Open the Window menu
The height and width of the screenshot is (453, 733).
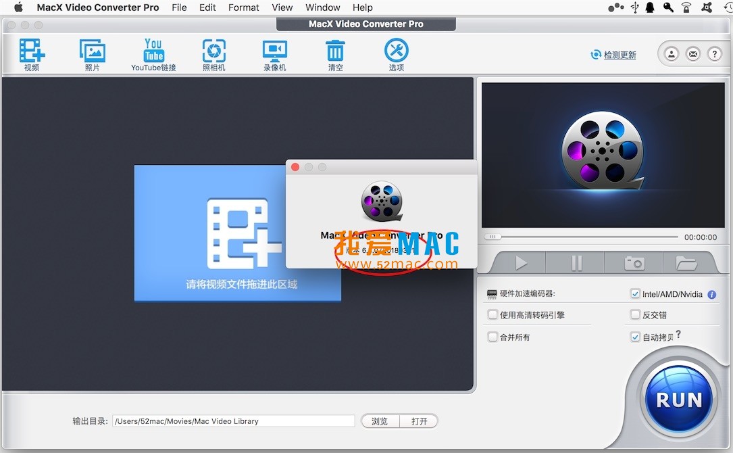point(322,7)
